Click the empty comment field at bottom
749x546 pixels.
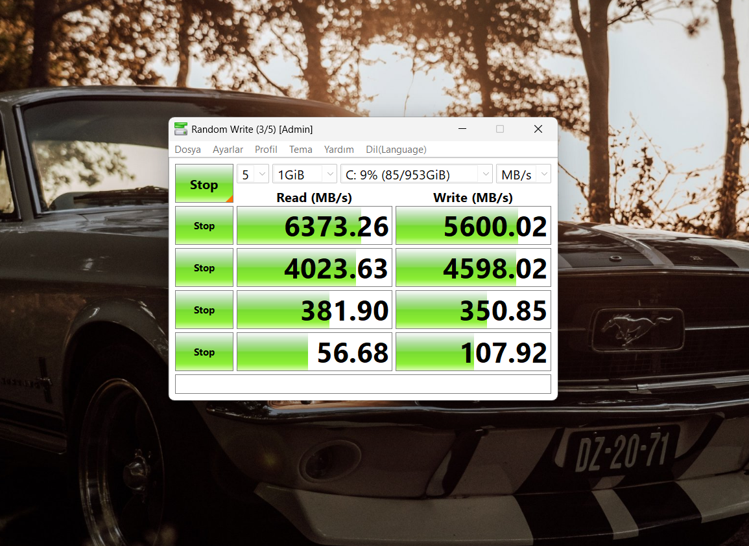tap(363, 383)
